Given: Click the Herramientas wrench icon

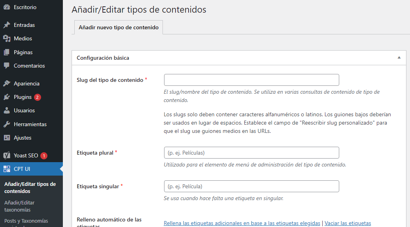Looking at the screenshot, I should point(7,124).
